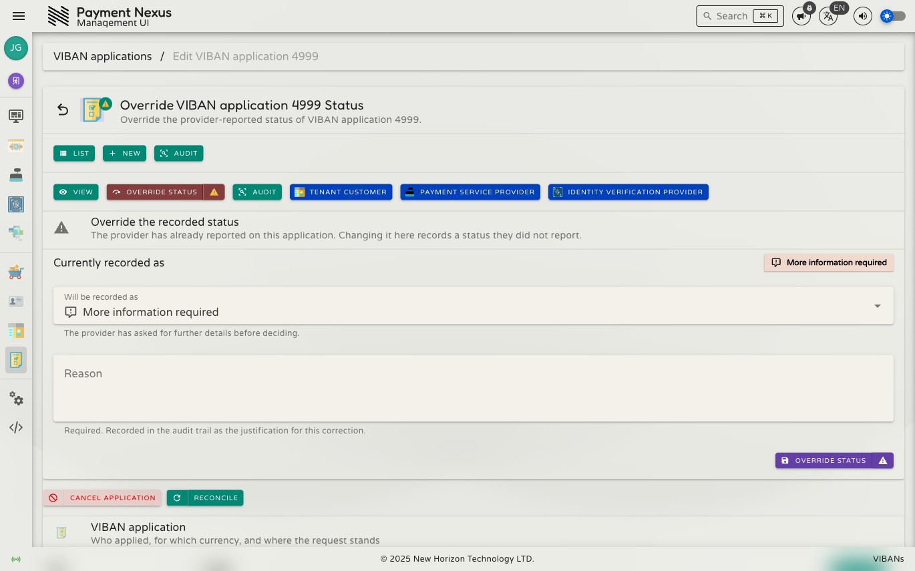The image size is (915, 571).
Task: Click the code brackets sidebar icon
Action: click(x=16, y=427)
